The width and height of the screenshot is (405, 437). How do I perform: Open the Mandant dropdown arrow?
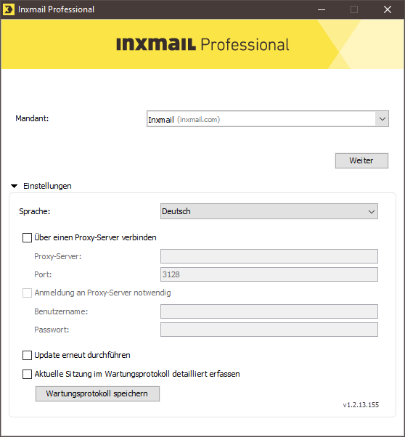tap(382, 119)
